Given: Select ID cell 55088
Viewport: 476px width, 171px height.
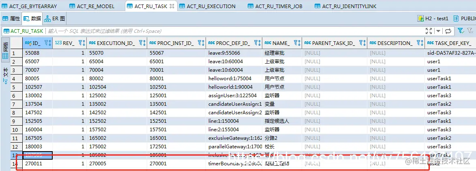Looking at the screenshot, I should coord(38,53).
